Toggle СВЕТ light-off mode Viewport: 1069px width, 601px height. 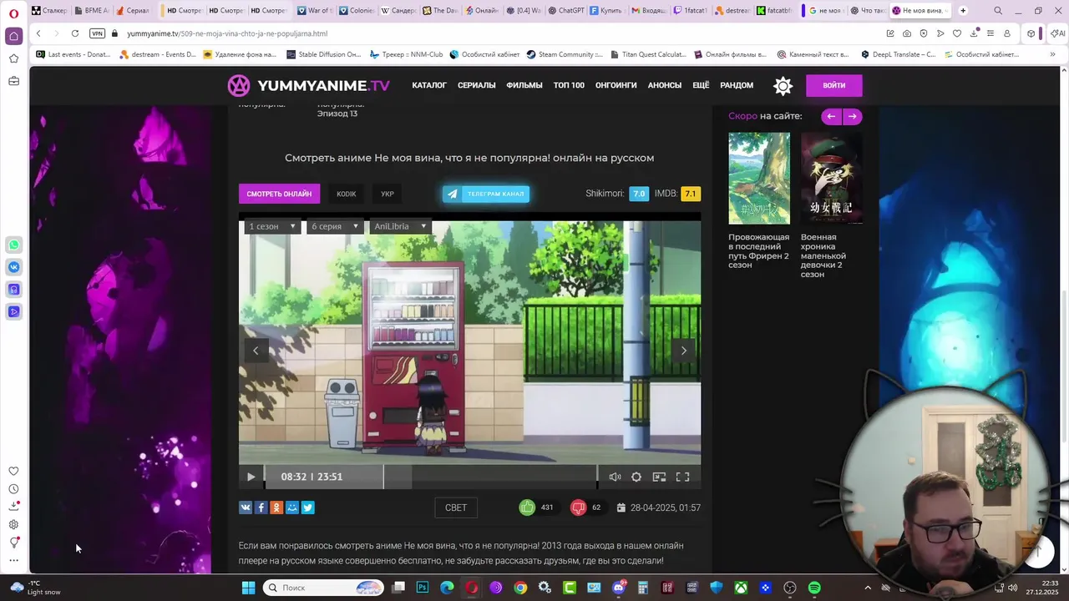click(456, 508)
